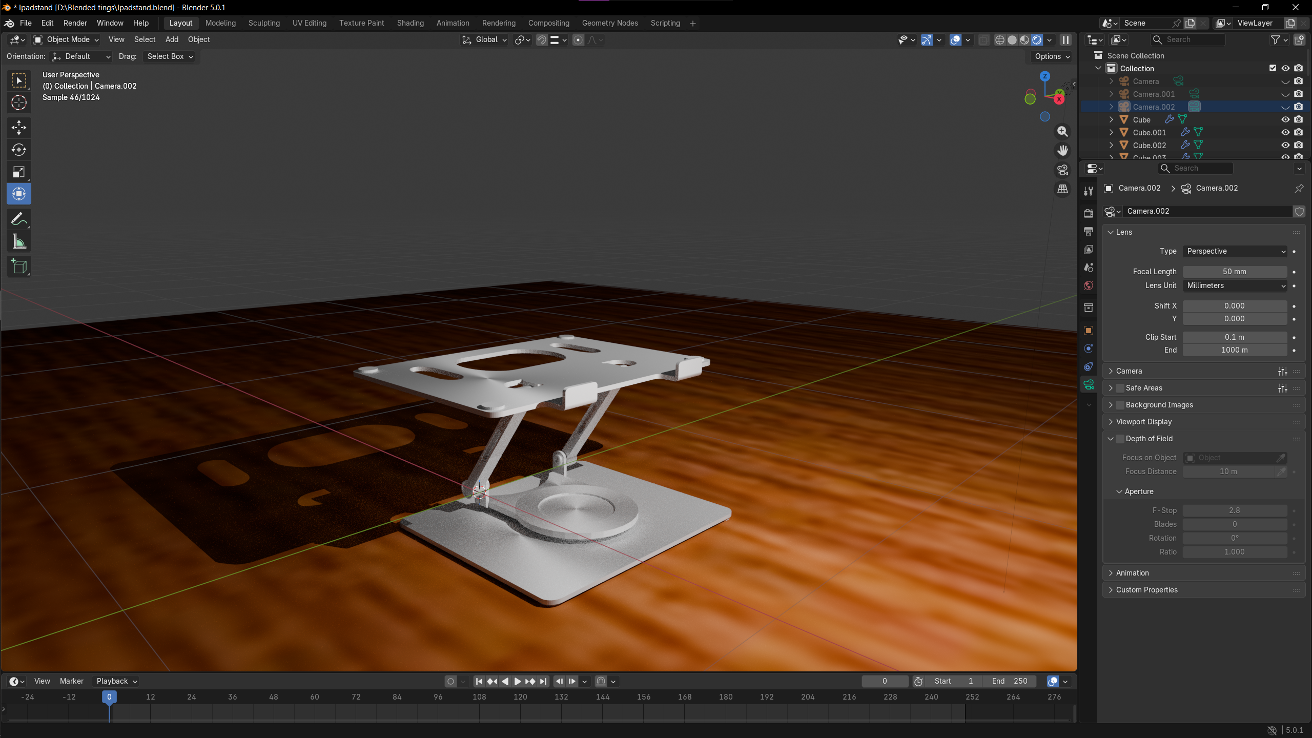Expand the Viewport Display panel
1312x738 pixels.
coord(1144,422)
